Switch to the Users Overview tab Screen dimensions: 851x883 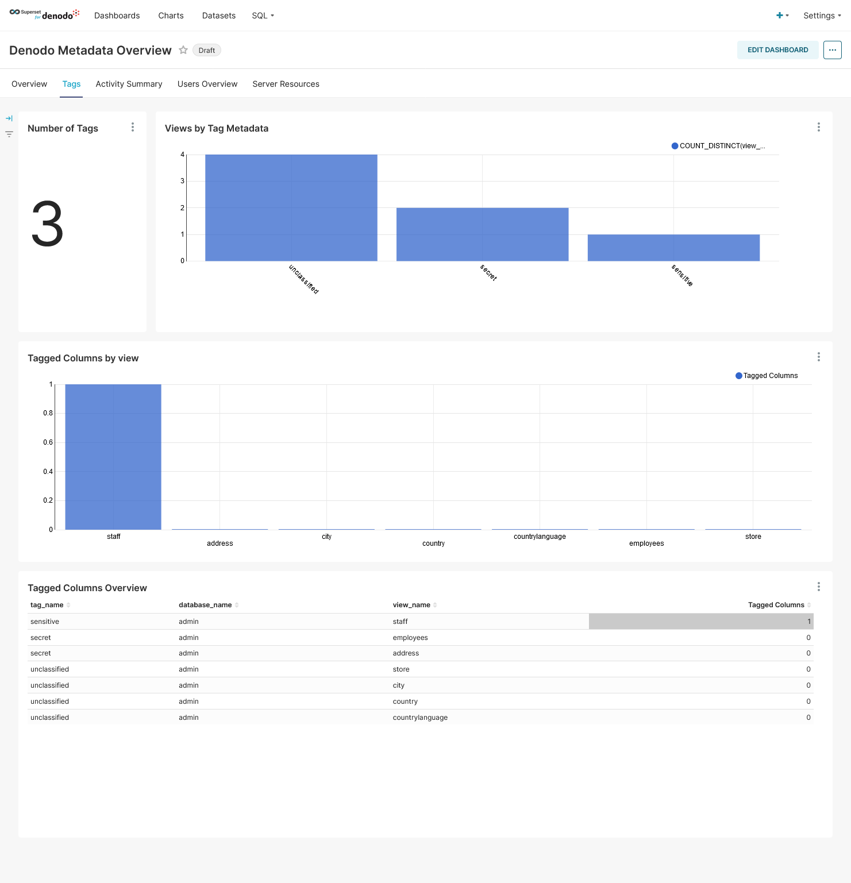click(x=207, y=84)
